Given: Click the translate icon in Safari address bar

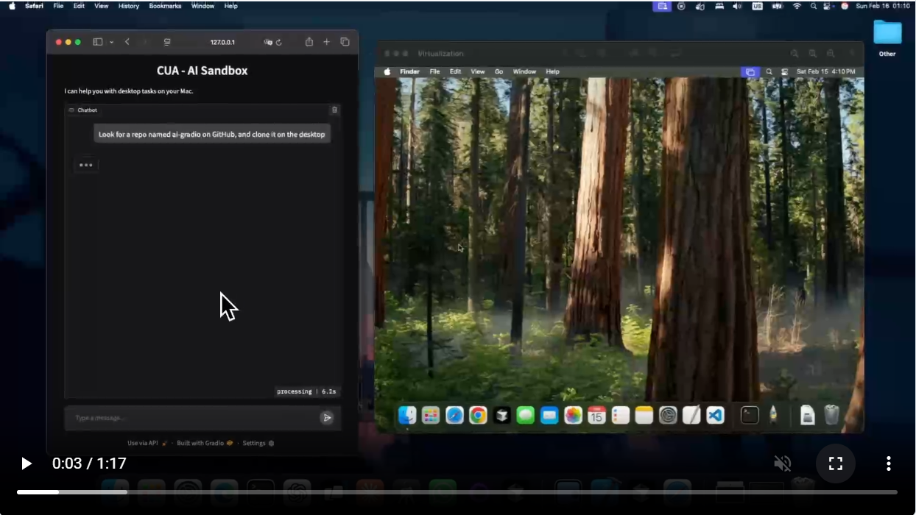Looking at the screenshot, I should 268,42.
